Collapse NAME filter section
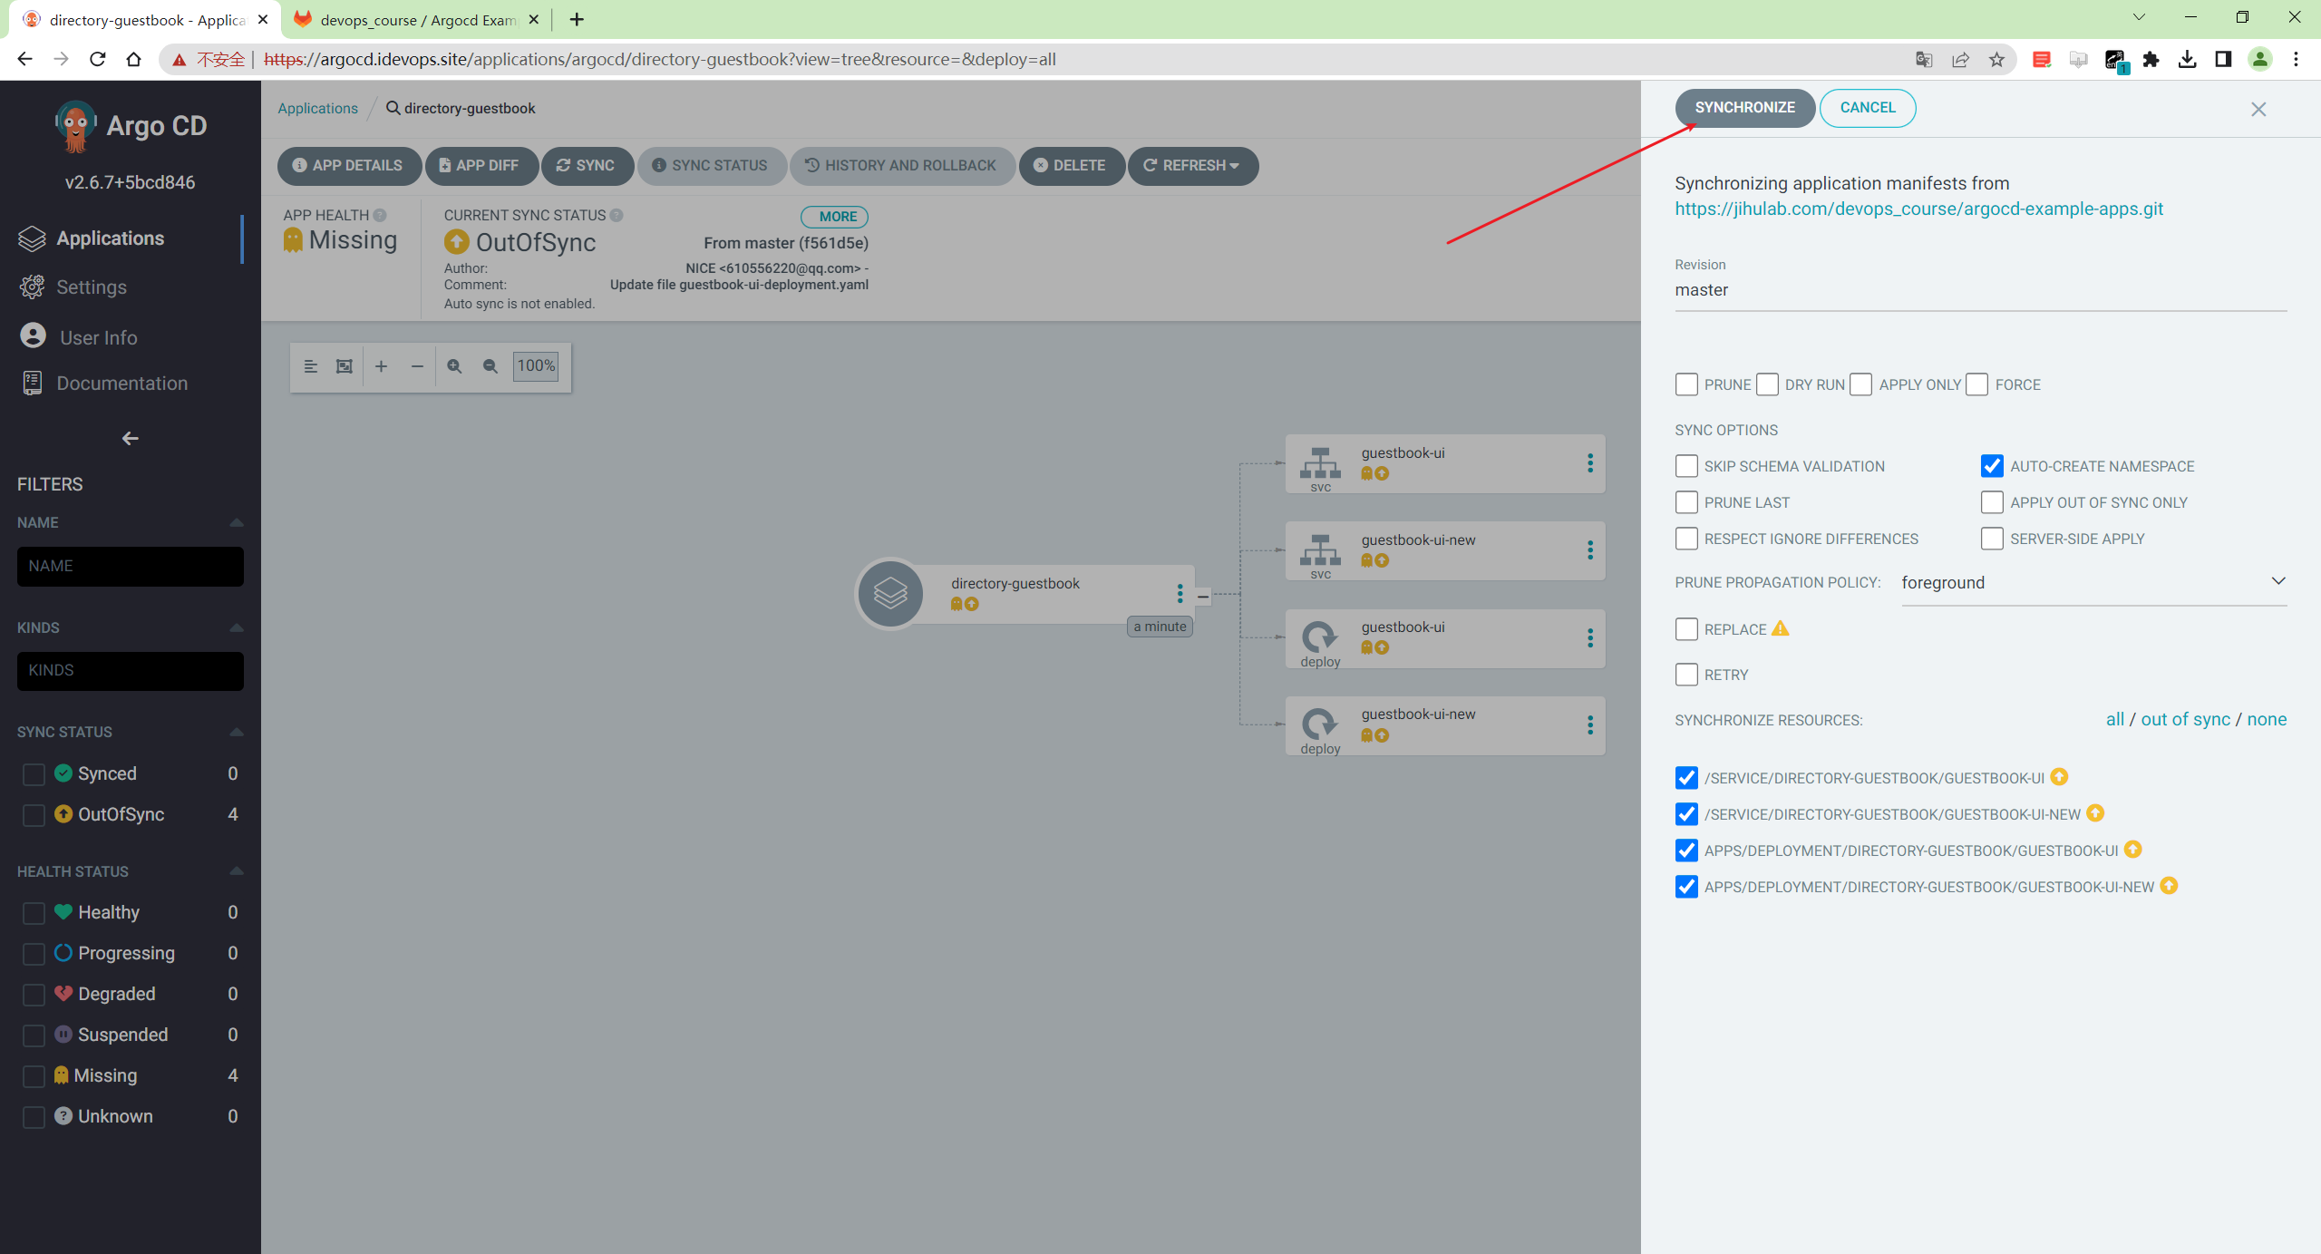Viewport: 2321px width, 1254px height. pos(237,522)
